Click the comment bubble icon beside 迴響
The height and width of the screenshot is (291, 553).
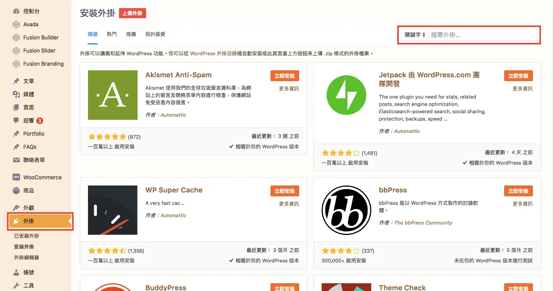pyautogui.click(x=16, y=121)
